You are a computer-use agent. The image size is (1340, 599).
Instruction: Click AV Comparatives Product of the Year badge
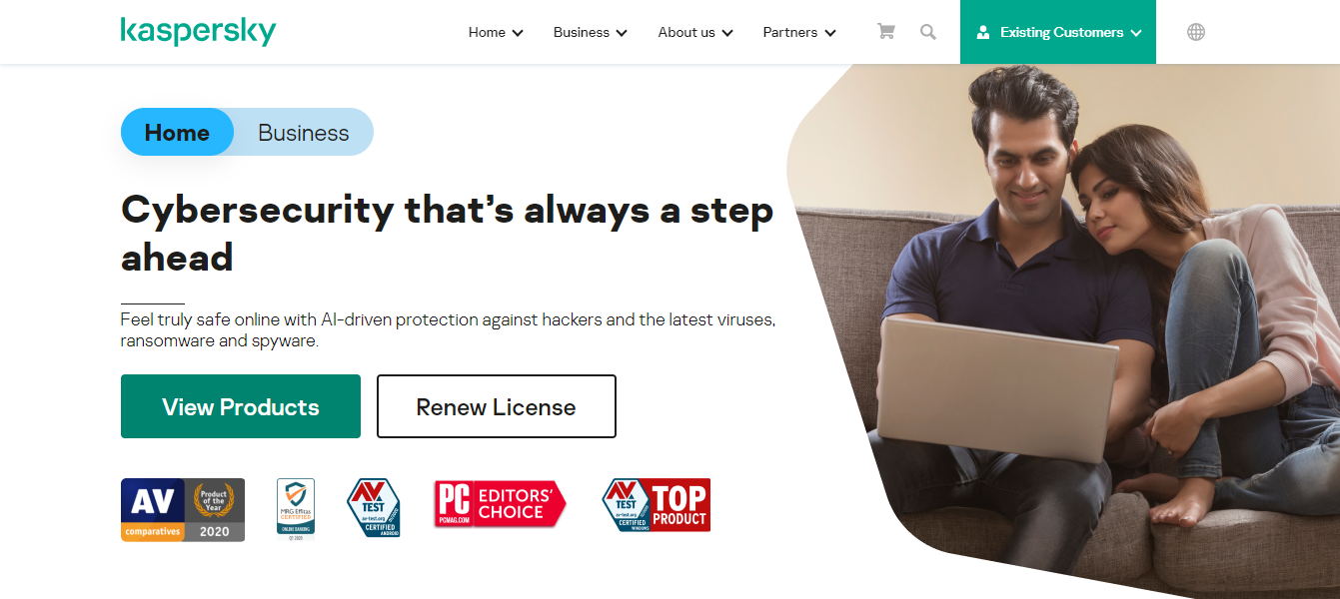183,509
